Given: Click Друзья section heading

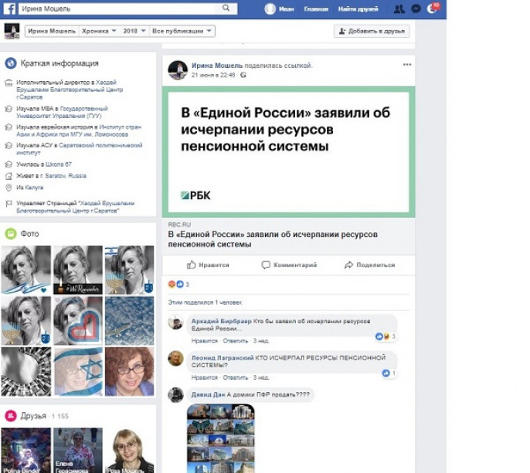Looking at the screenshot, I should [33, 416].
